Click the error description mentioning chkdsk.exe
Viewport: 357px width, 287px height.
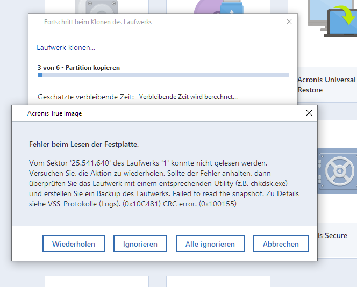164,183
